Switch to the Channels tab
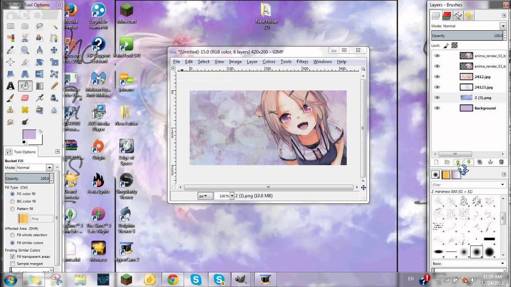Viewport: 511px width, 287px height. [x=447, y=16]
